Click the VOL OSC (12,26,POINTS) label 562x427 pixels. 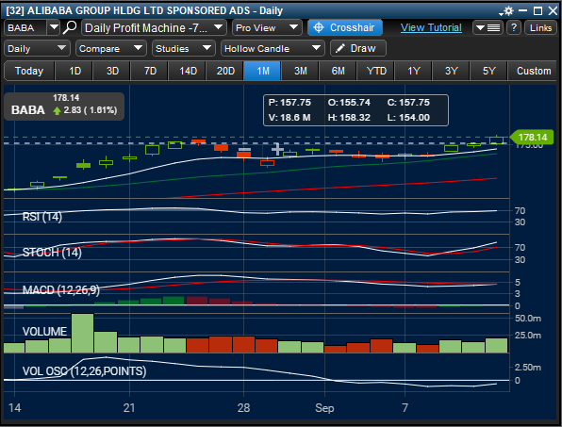pyautogui.click(x=84, y=371)
